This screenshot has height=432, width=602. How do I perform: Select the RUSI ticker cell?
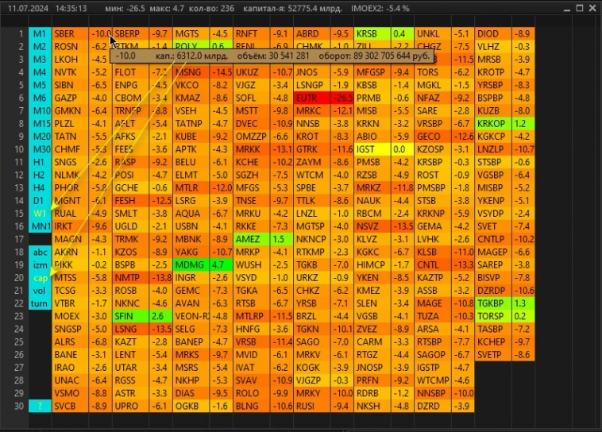[312, 406]
